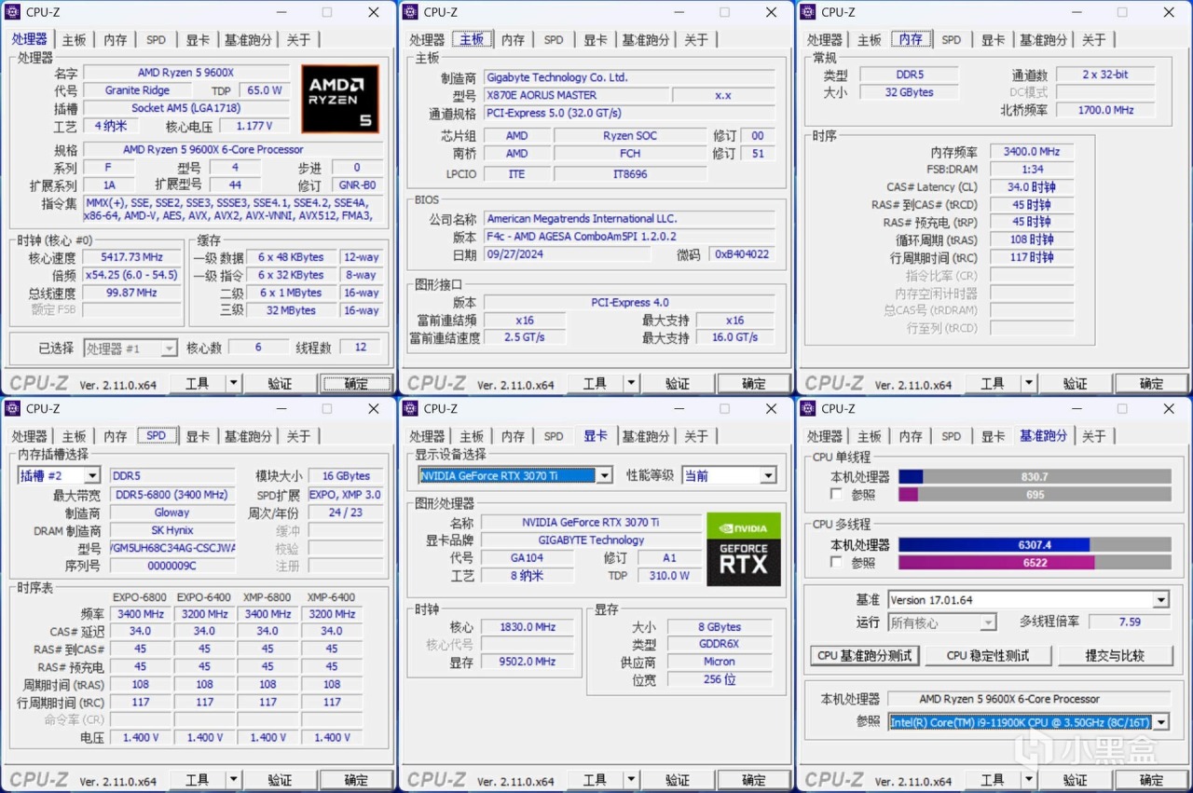The height and width of the screenshot is (793, 1193).
Task: Select SPD tab in the DDR5 memory timings window
Action: click(x=951, y=40)
